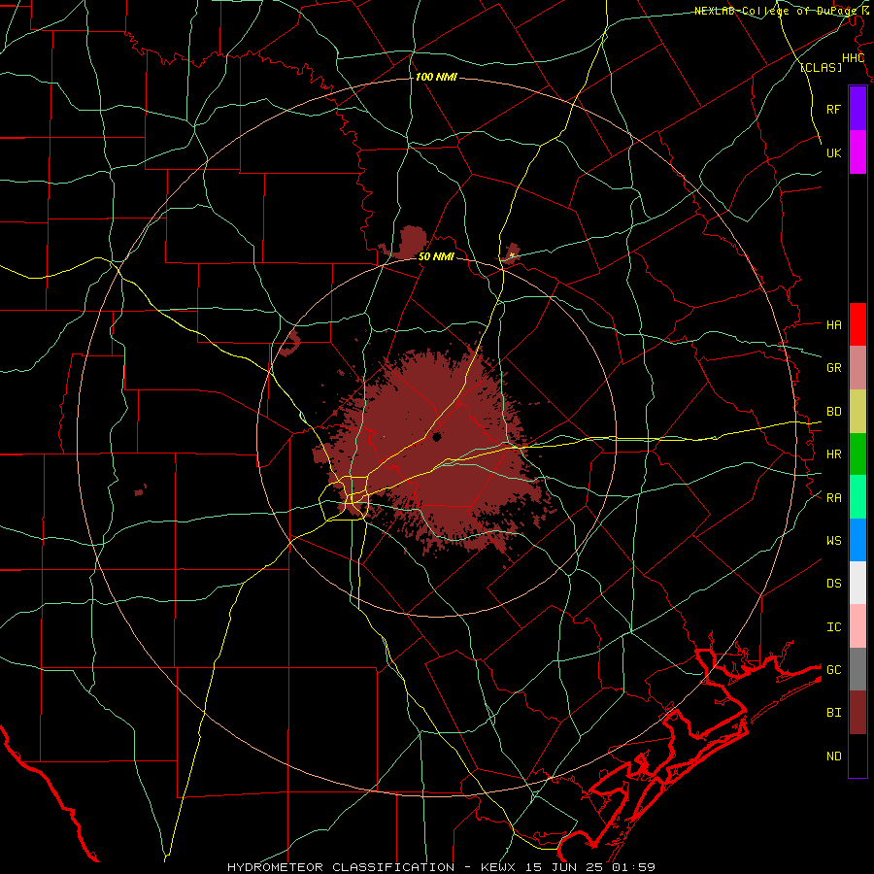Click the 'HHC' product code text

coord(853,58)
